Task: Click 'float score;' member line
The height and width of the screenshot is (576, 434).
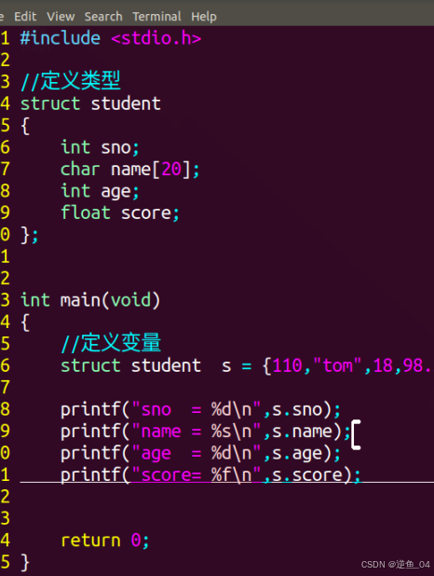Action: [x=120, y=213]
